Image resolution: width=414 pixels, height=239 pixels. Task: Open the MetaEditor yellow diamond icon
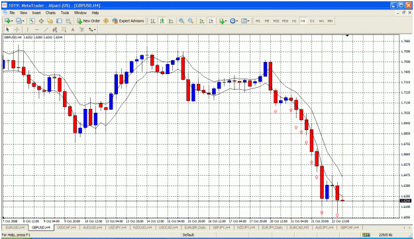click(106, 20)
